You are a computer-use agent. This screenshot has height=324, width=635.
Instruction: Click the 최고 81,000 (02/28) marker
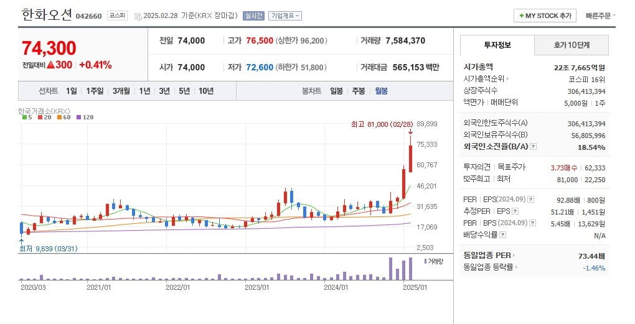point(382,124)
